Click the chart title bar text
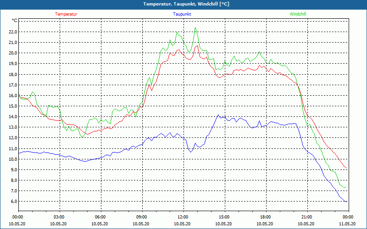Screen dimensions: 367x229 click(183, 4)
